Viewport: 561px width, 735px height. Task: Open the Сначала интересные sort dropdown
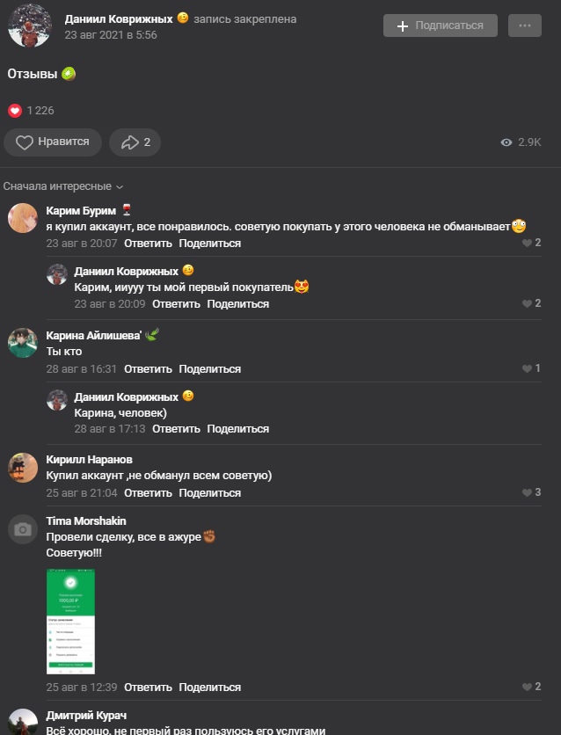(63, 186)
